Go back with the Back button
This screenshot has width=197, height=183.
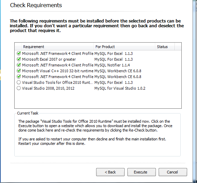[110, 172]
